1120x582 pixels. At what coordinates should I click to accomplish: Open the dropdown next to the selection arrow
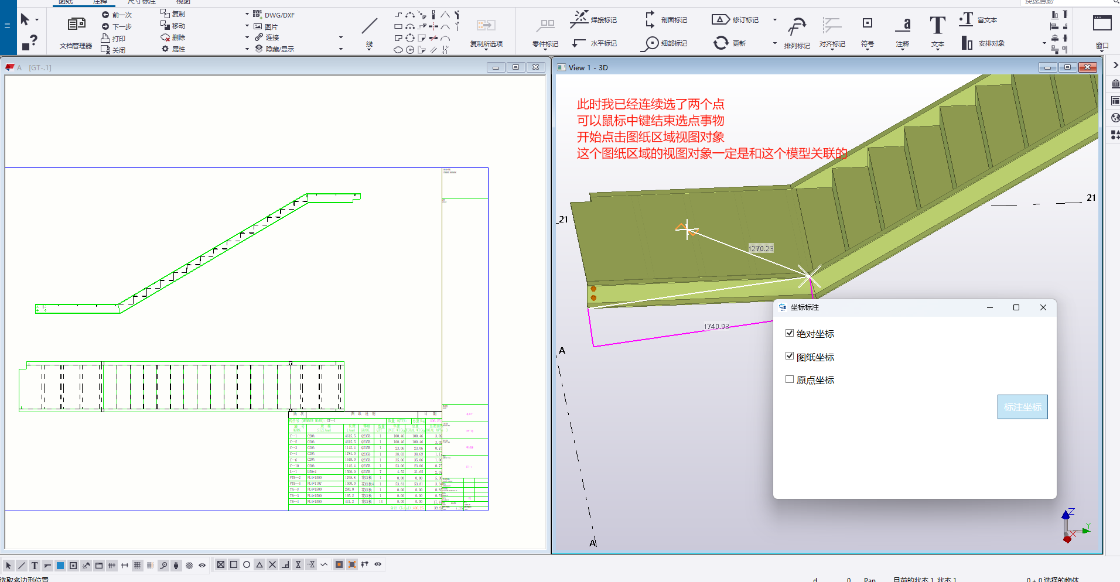[37, 20]
